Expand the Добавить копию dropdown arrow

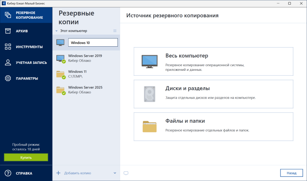click(115, 173)
